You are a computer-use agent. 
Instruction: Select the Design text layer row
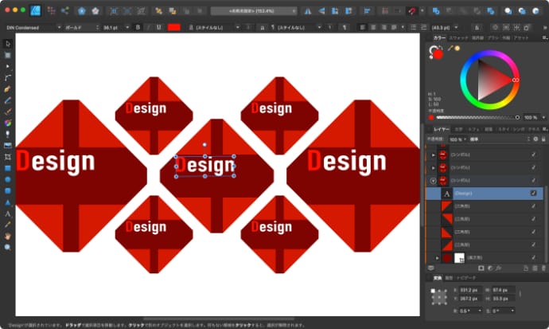point(485,193)
